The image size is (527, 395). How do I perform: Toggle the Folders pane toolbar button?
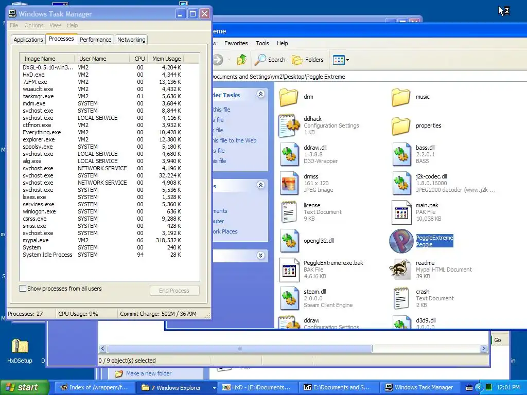click(x=308, y=60)
